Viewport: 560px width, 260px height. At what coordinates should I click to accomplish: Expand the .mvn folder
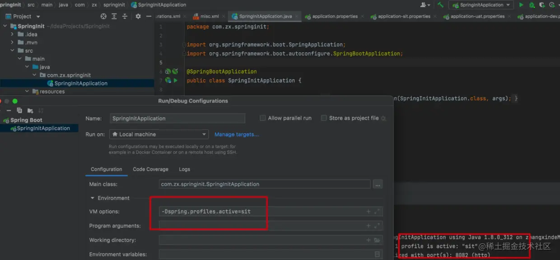(12, 42)
